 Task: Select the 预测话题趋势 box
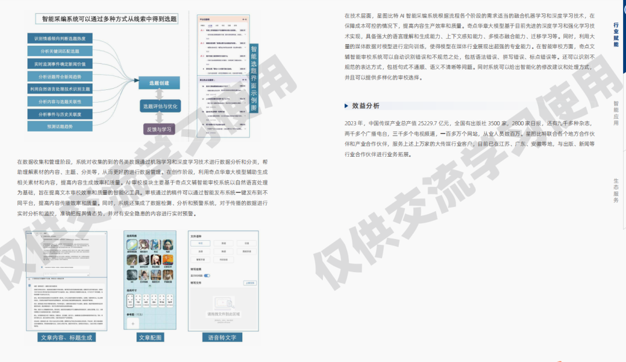coord(60,126)
